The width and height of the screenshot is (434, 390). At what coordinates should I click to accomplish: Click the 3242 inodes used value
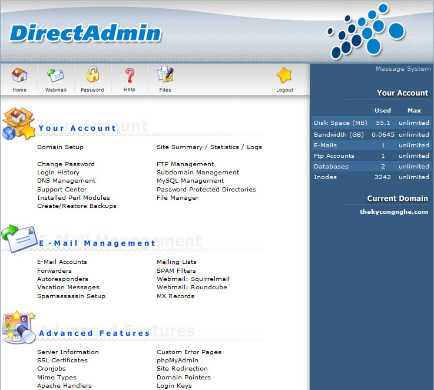pos(383,177)
